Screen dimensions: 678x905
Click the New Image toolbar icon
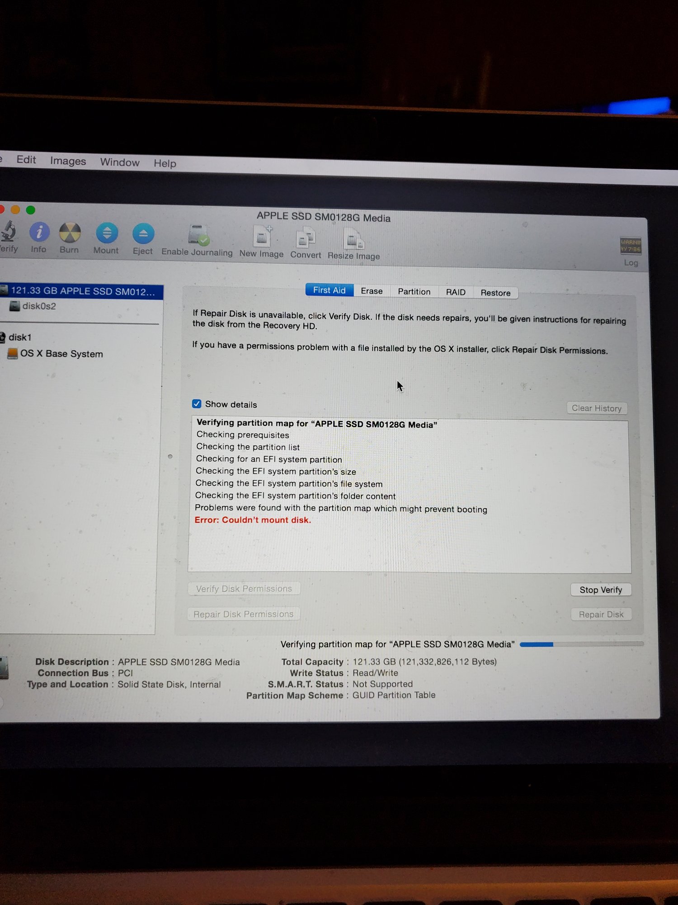pyautogui.click(x=263, y=236)
